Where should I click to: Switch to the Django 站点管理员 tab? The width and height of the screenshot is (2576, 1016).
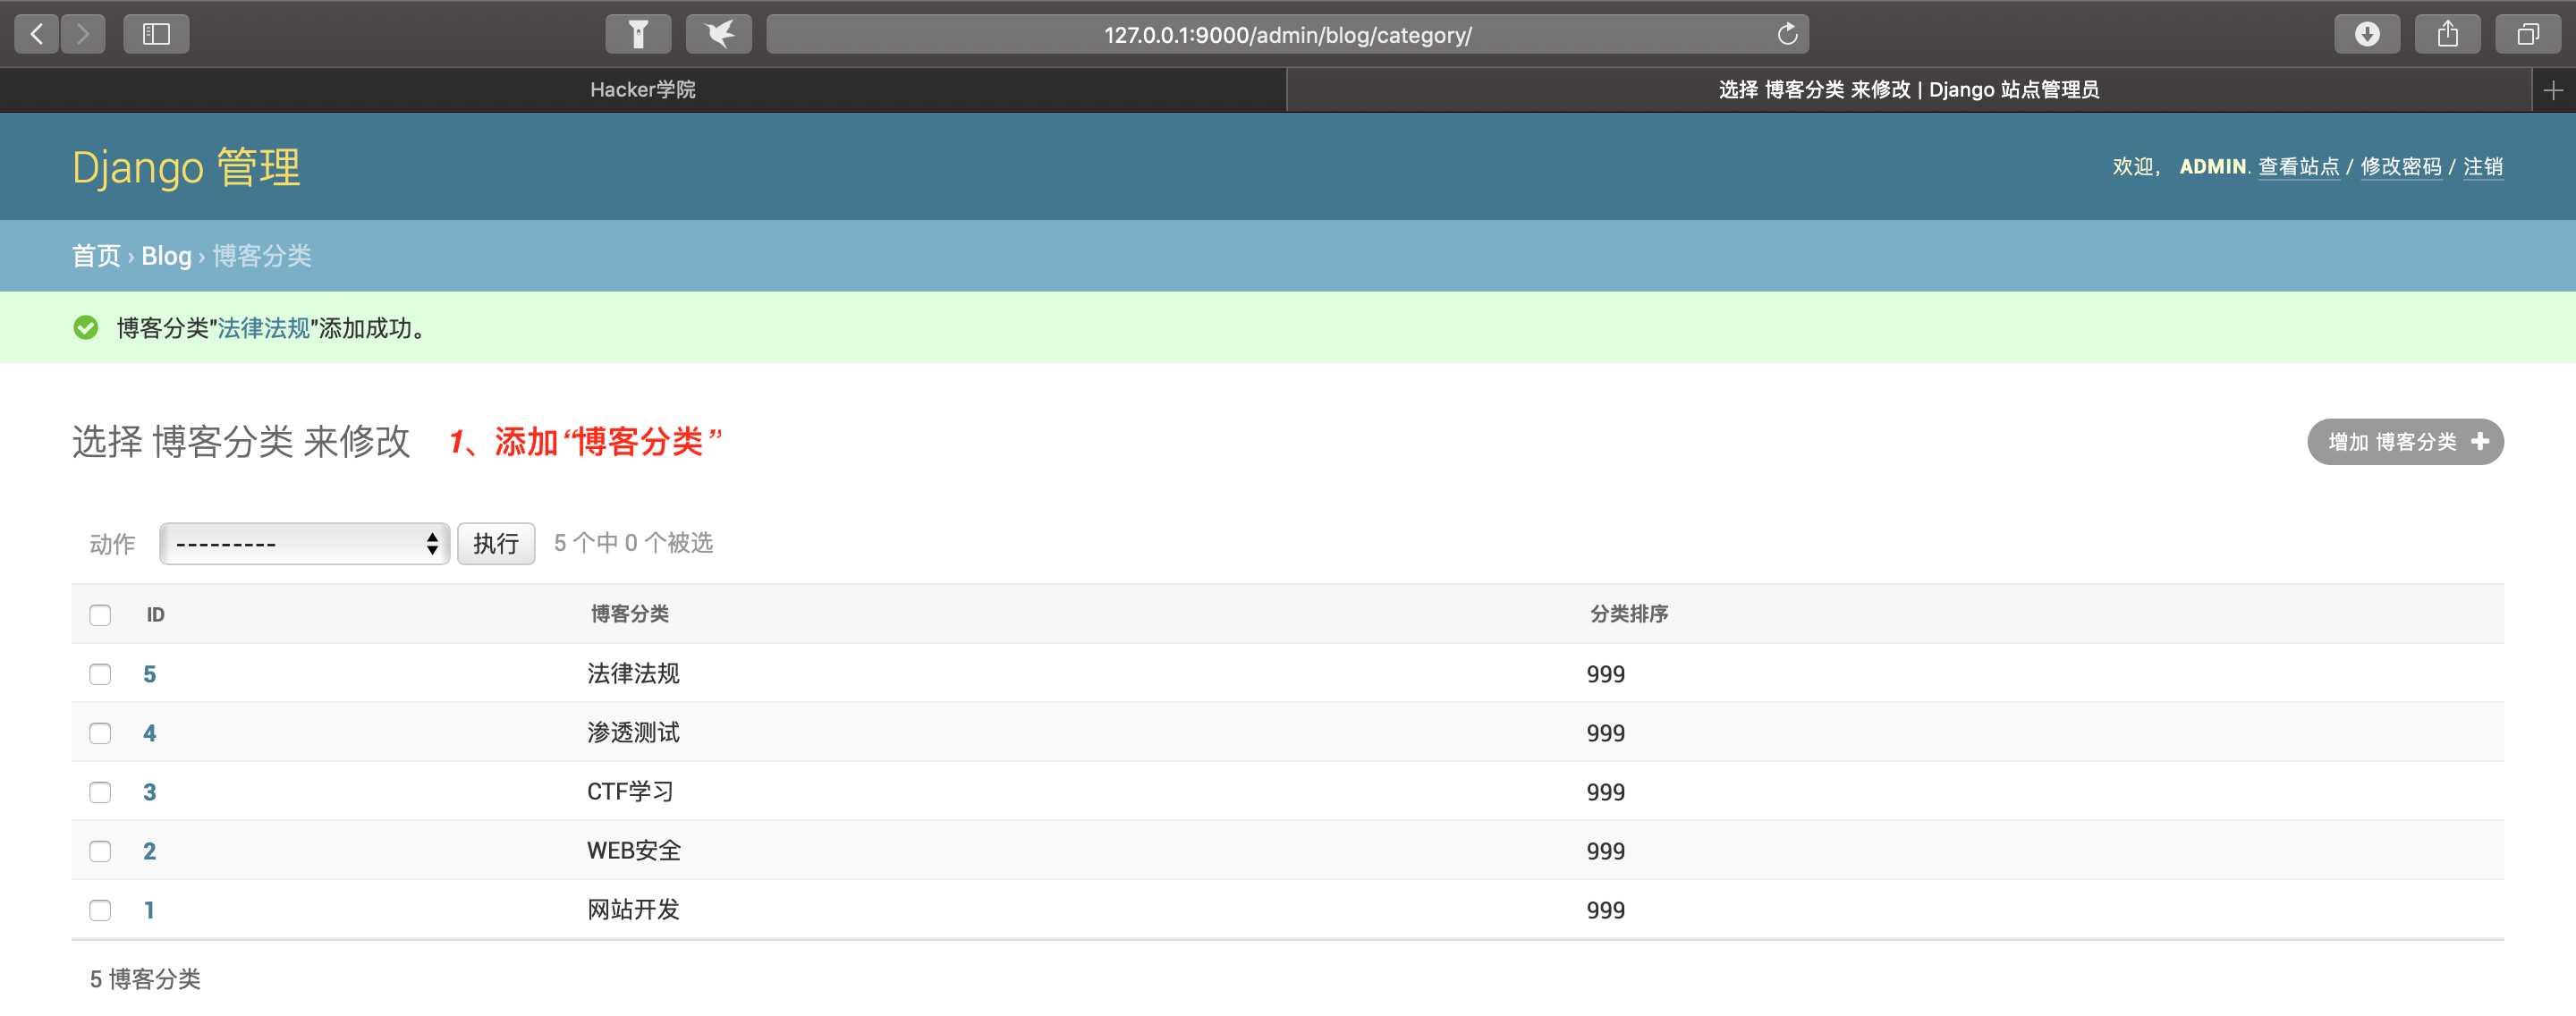1909,90
